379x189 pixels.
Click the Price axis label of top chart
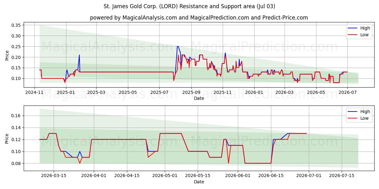7,55
